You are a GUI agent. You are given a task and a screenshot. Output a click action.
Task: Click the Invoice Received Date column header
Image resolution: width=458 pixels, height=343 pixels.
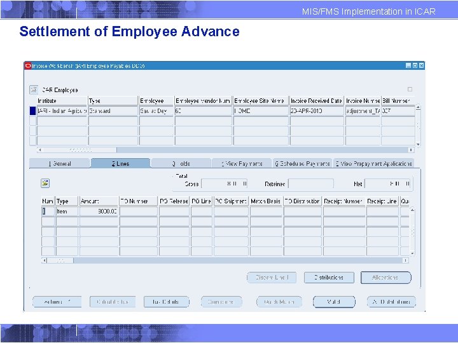317,100
